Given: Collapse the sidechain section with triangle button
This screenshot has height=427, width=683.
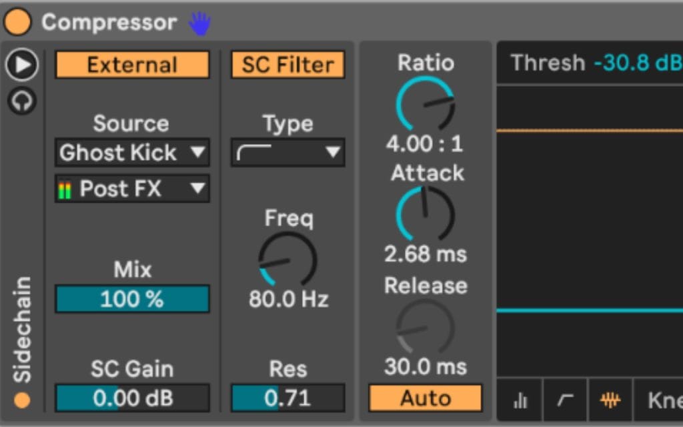Looking at the screenshot, I should tap(22, 65).
